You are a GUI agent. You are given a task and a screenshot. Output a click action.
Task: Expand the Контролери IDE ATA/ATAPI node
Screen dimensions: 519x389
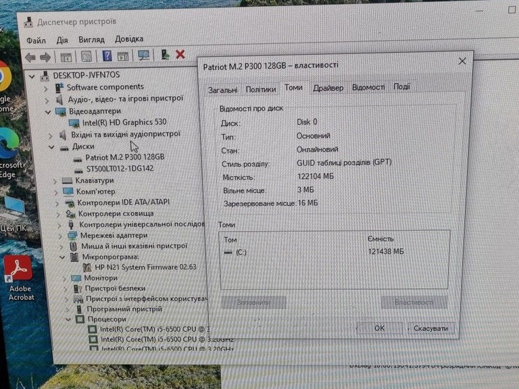coord(57,203)
